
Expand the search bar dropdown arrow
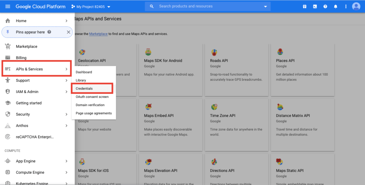coord(265,6)
